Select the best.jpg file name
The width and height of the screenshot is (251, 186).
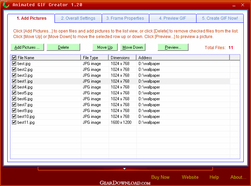point(24,64)
